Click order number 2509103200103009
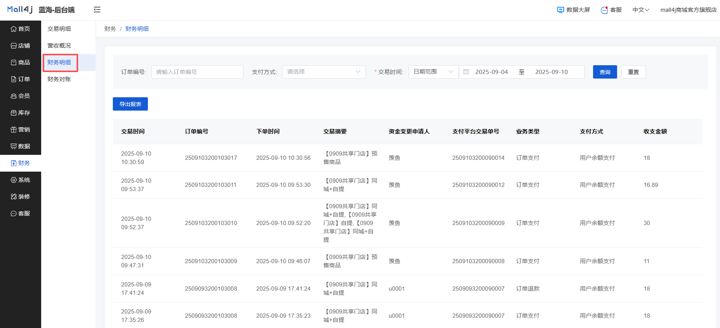Image resolution: width=720 pixels, height=328 pixels. tap(211, 261)
